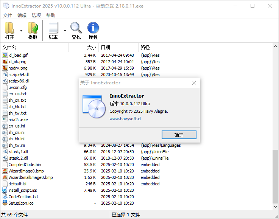Open the www.havysoft.cl link
This screenshot has height=219, width=279.
(125, 118)
